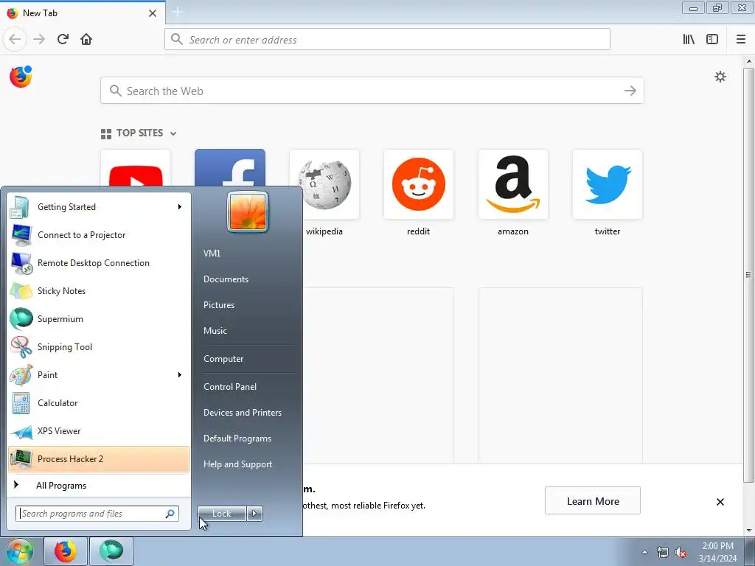Launch Connect to a Projector
Viewport: 755px width, 566px height.
99,235
